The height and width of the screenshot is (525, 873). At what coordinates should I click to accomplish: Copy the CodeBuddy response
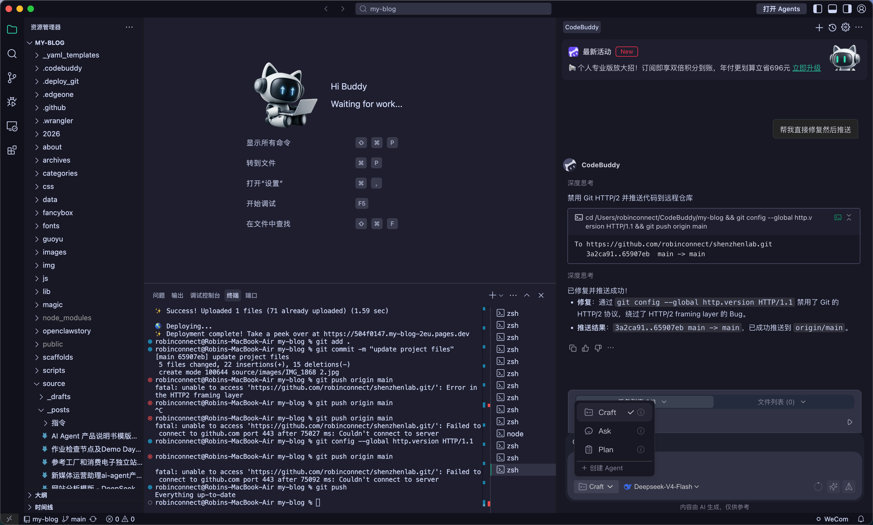click(573, 348)
